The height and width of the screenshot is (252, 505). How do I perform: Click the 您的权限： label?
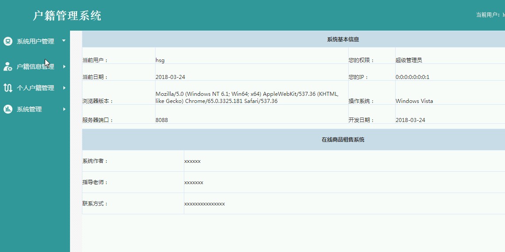(361, 60)
